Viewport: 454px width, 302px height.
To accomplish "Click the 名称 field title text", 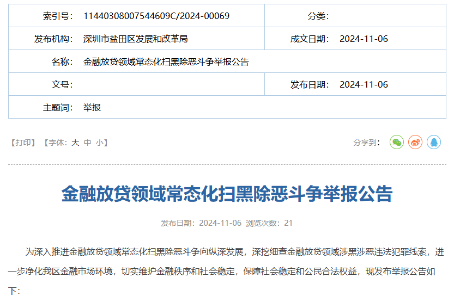I will [x=166, y=61].
